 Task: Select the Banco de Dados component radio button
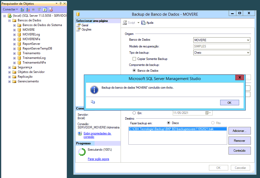(x=134, y=70)
